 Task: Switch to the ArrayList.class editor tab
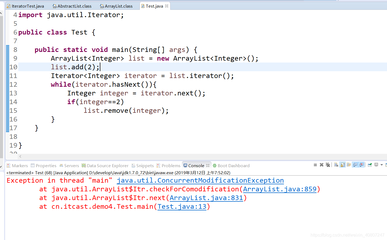click(x=116, y=6)
